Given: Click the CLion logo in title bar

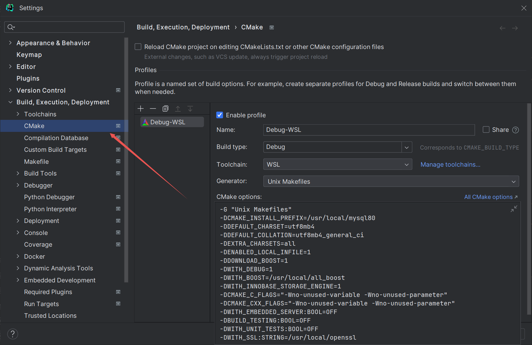Looking at the screenshot, I should (10, 8).
